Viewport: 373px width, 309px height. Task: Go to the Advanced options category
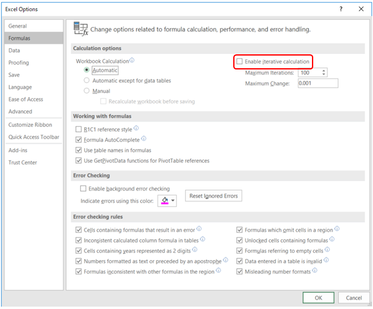pos(34,112)
